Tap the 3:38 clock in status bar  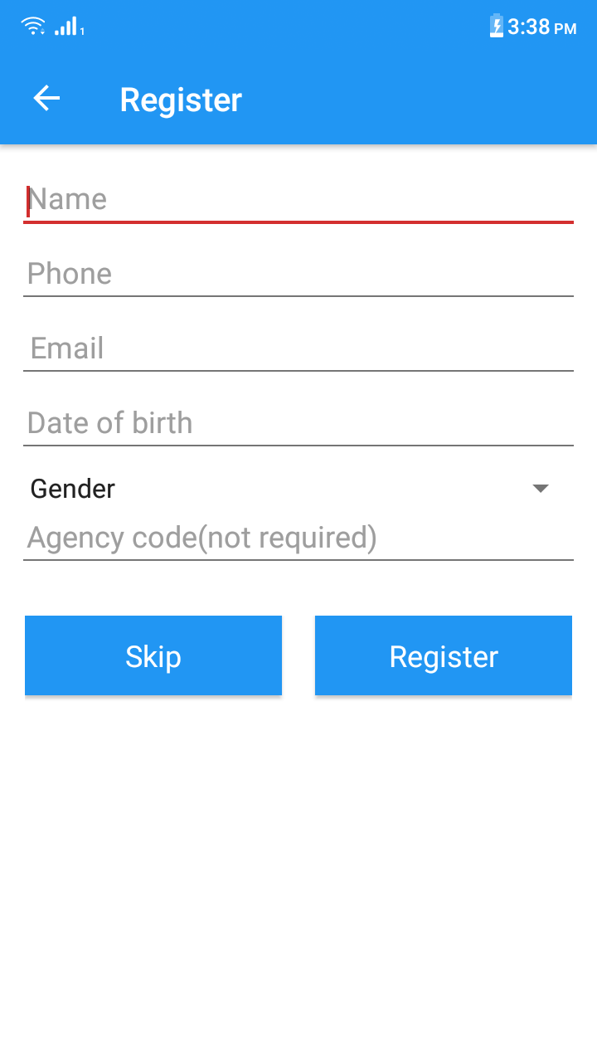click(x=528, y=27)
